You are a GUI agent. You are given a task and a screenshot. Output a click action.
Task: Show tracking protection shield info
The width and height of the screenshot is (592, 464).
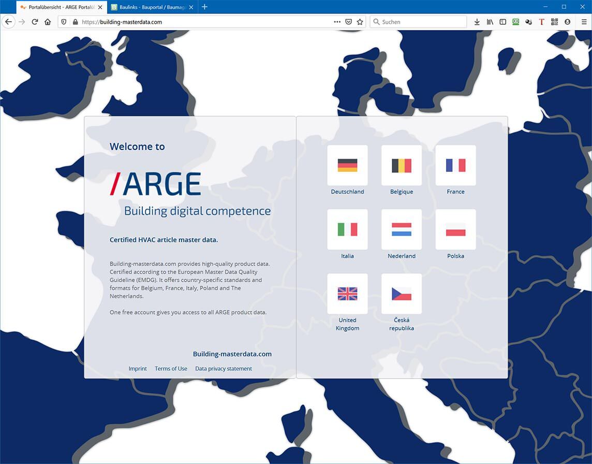pos(64,22)
